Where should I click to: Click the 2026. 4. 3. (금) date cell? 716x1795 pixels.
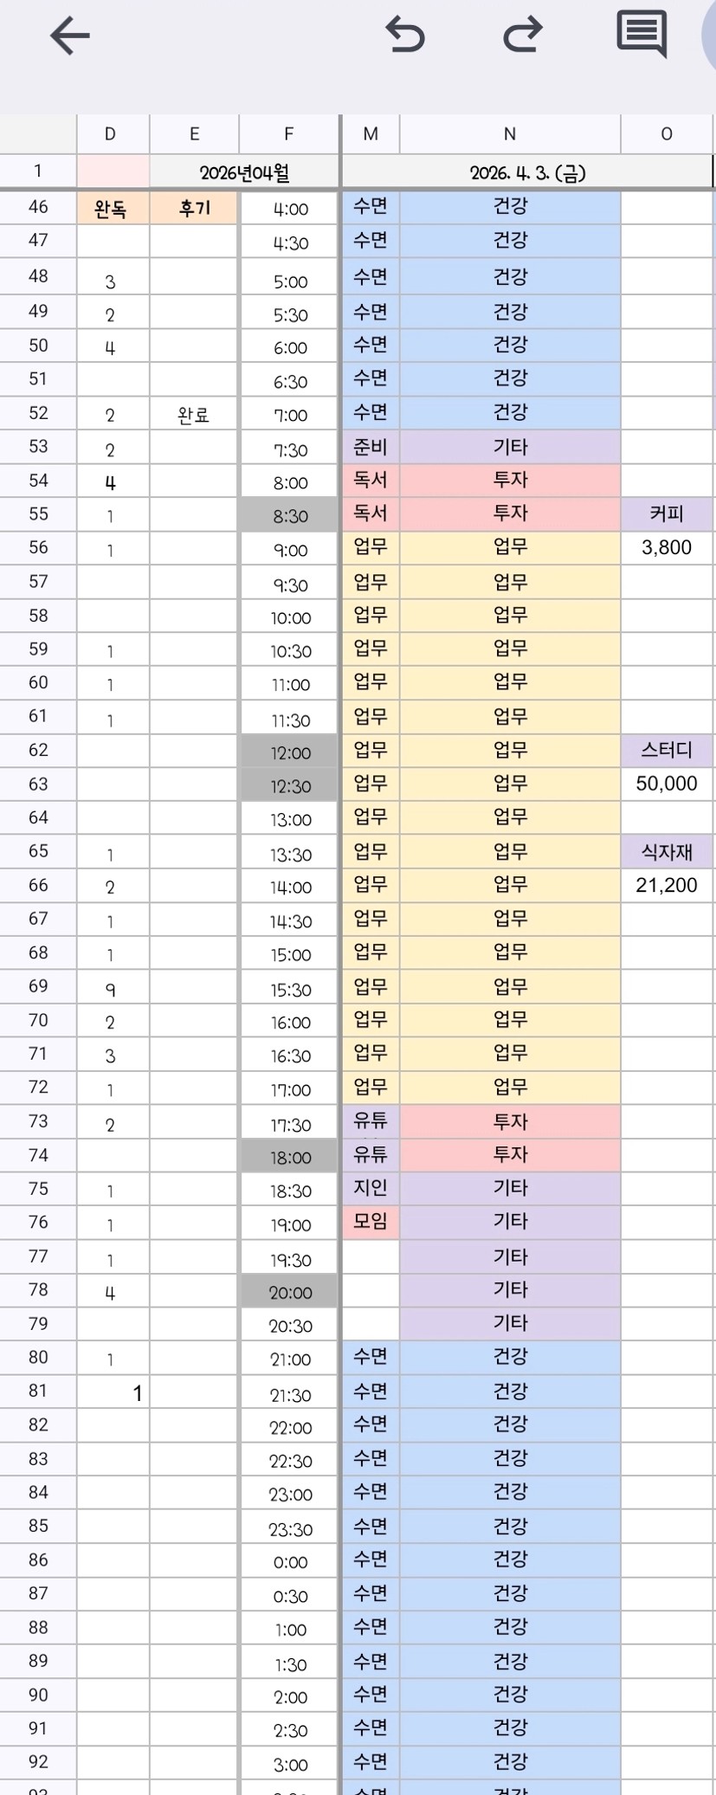[527, 172]
